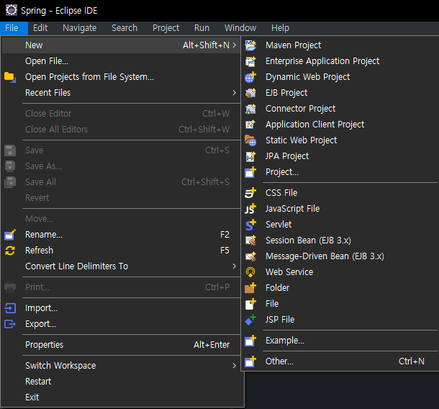439x409 pixels.
Task: Expand the New submenu arrow
Action: [235, 45]
